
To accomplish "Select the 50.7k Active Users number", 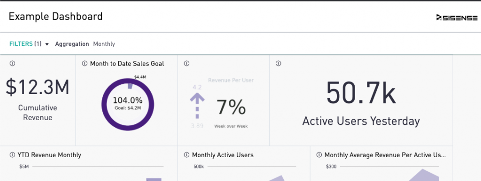I will point(361,93).
